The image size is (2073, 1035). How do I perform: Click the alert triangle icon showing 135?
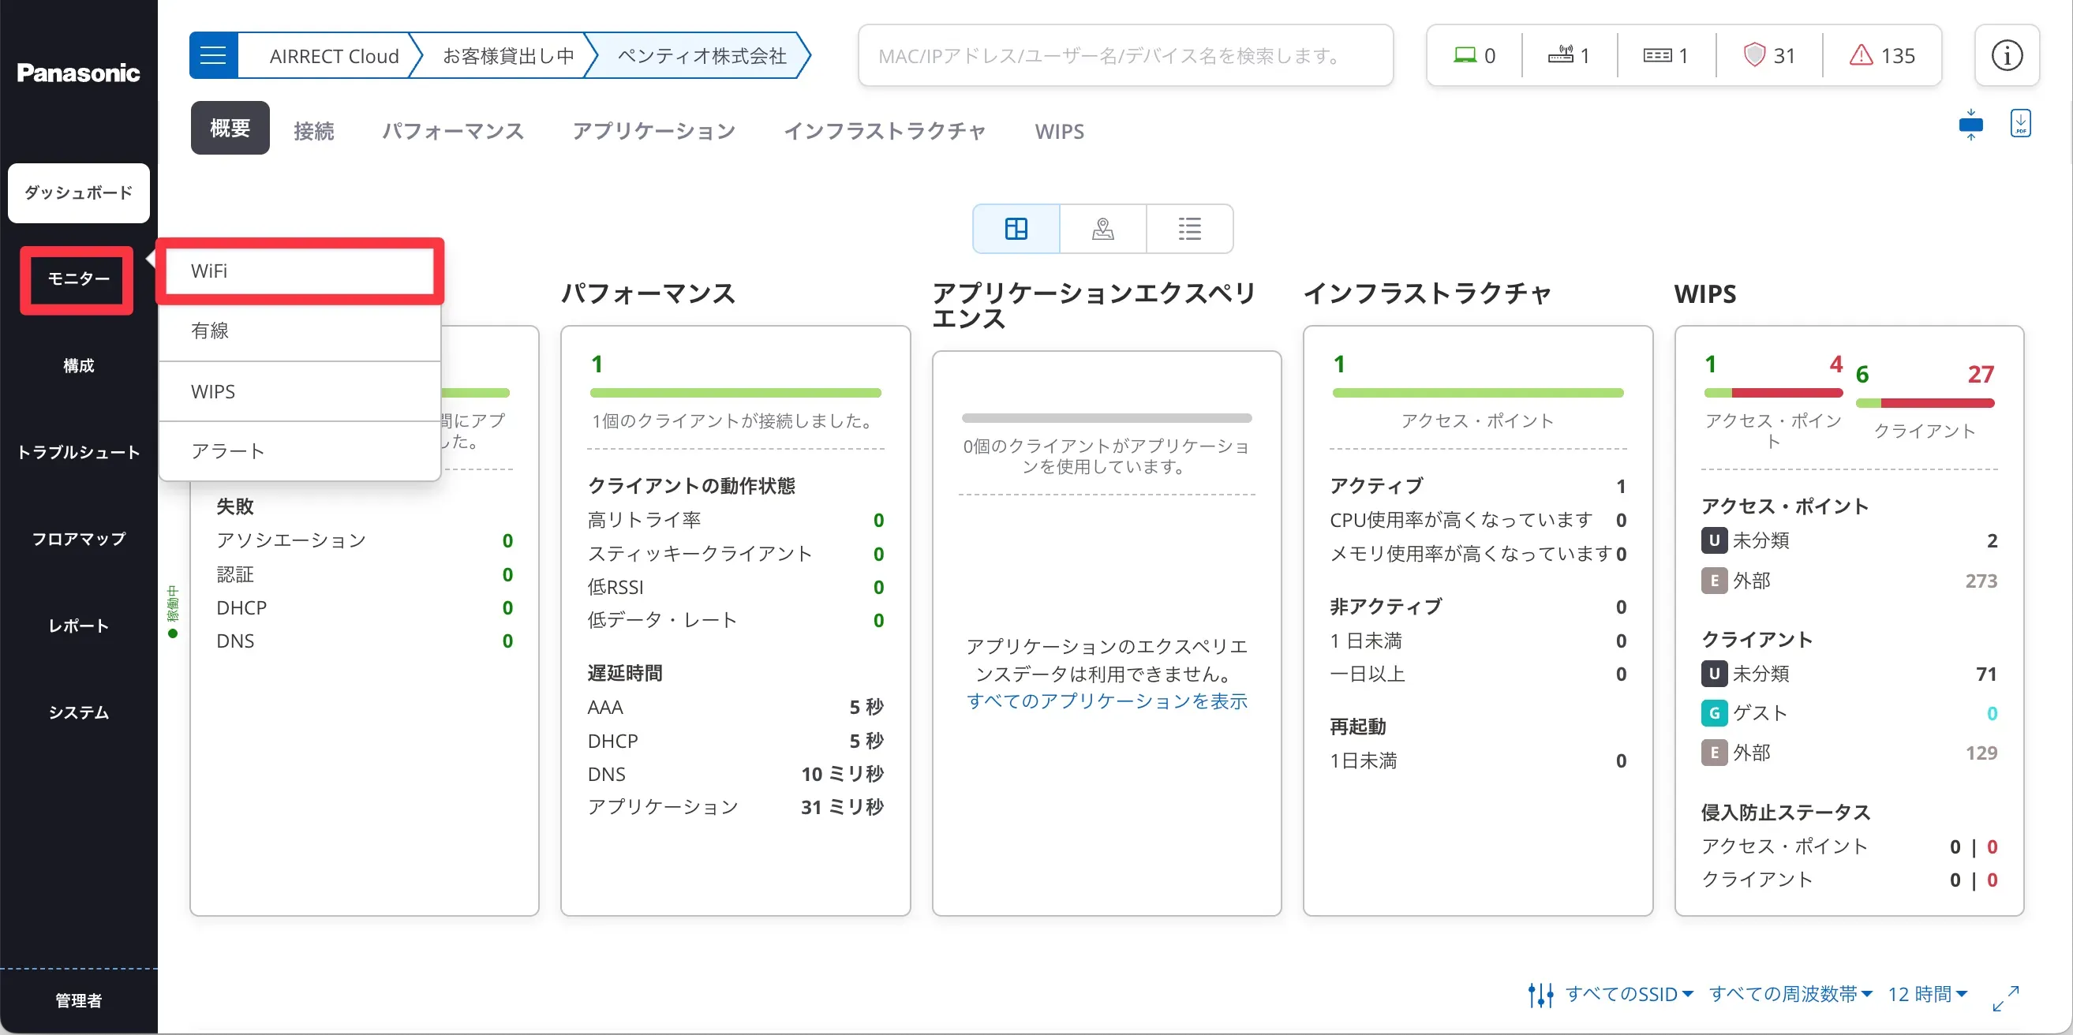(1861, 55)
